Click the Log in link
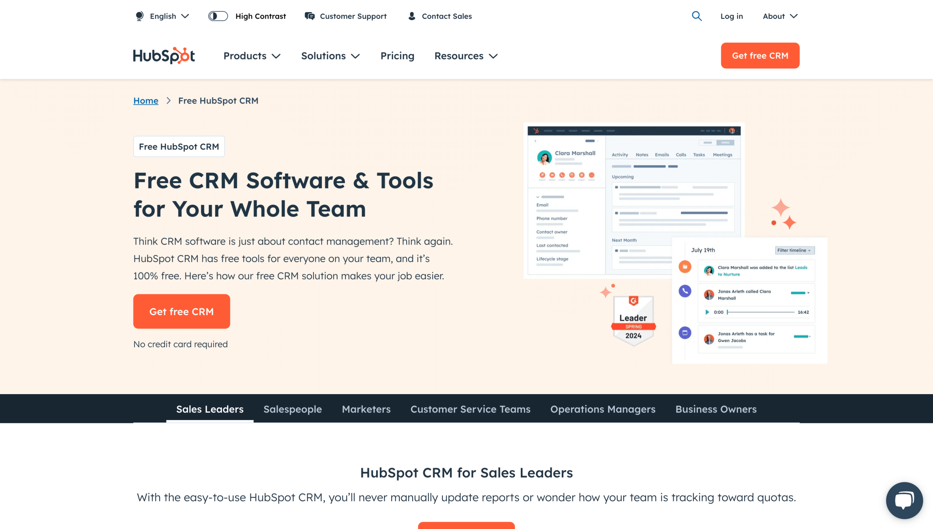 click(x=731, y=16)
